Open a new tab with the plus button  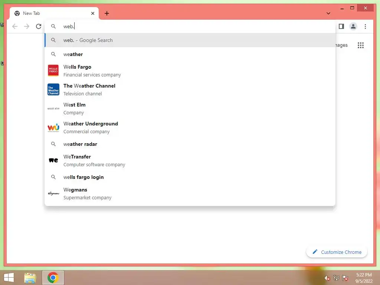click(x=107, y=13)
